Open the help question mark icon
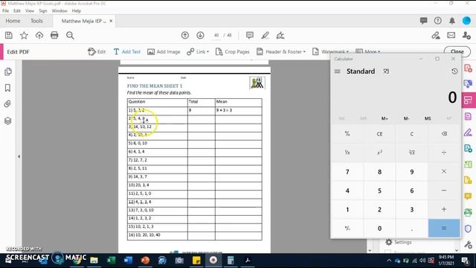 coord(438,21)
